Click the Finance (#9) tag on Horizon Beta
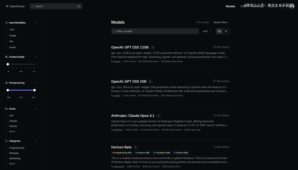 181,153
